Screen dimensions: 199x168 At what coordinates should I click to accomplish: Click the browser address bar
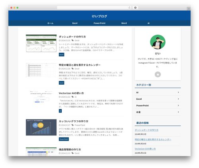click(x=94, y=8)
